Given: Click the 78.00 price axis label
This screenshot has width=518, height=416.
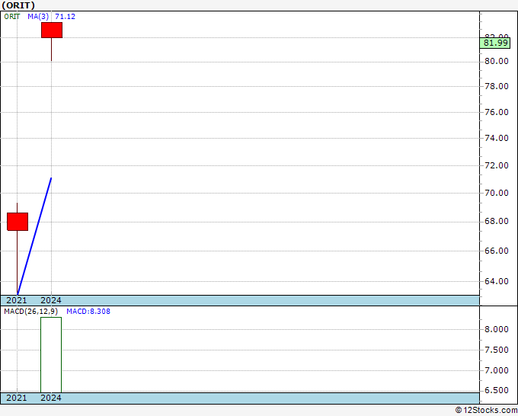Looking at the screenshot, I should [497, 86].
